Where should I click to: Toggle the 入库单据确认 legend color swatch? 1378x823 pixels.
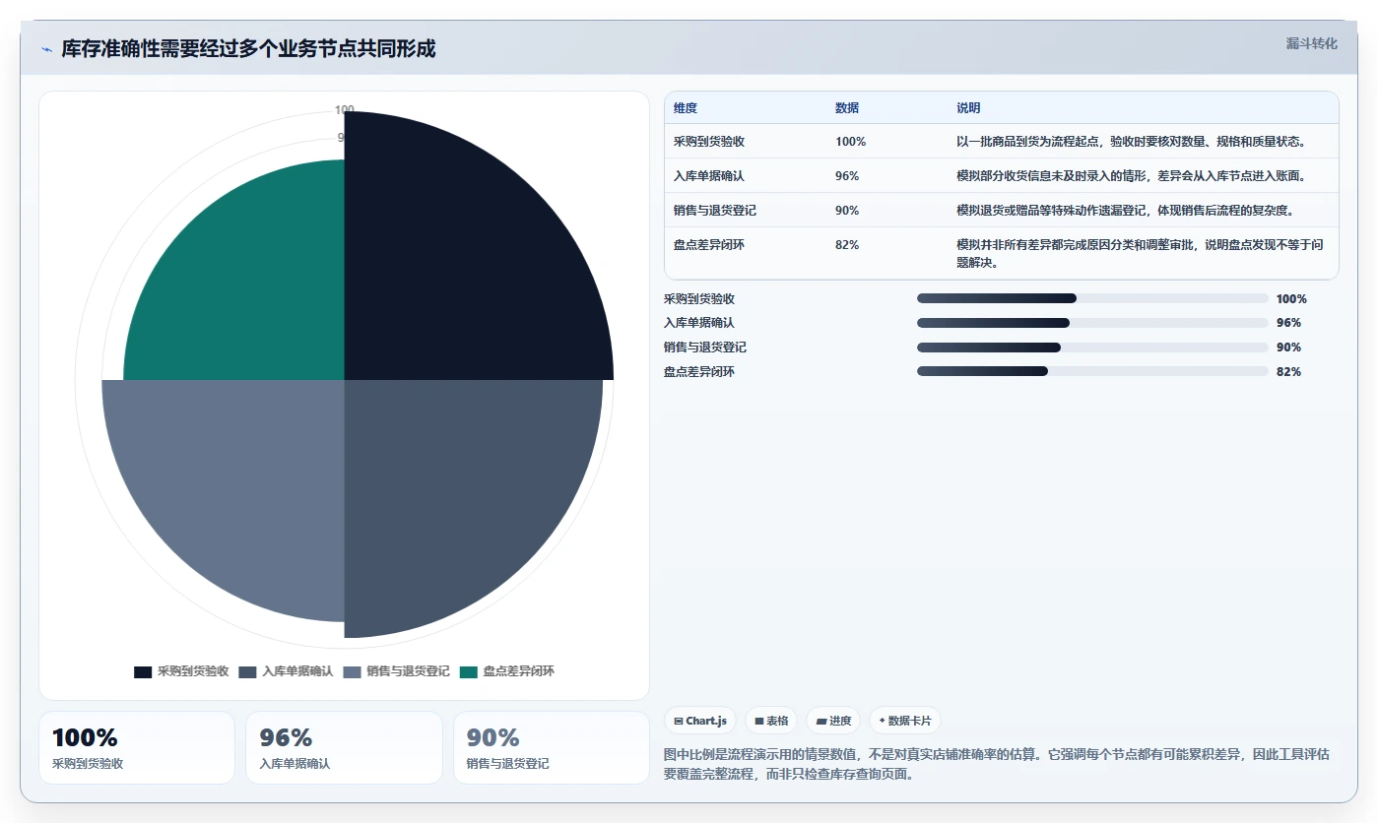click(x=247, y=671)
